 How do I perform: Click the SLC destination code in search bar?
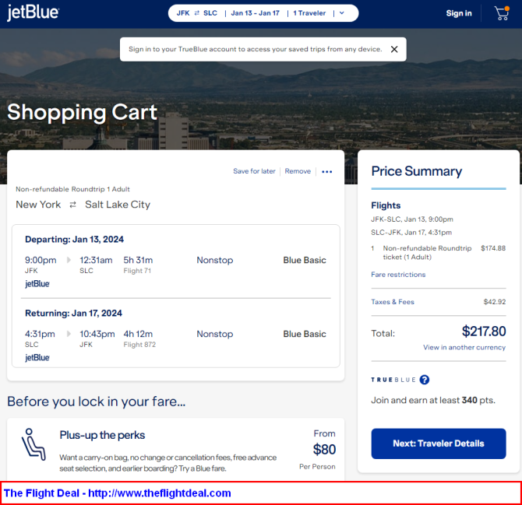210,13
